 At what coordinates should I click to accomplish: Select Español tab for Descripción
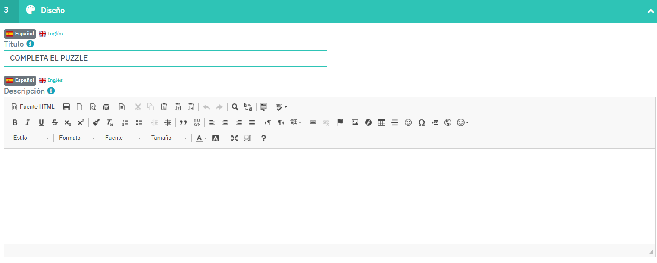tap(20, 80)
